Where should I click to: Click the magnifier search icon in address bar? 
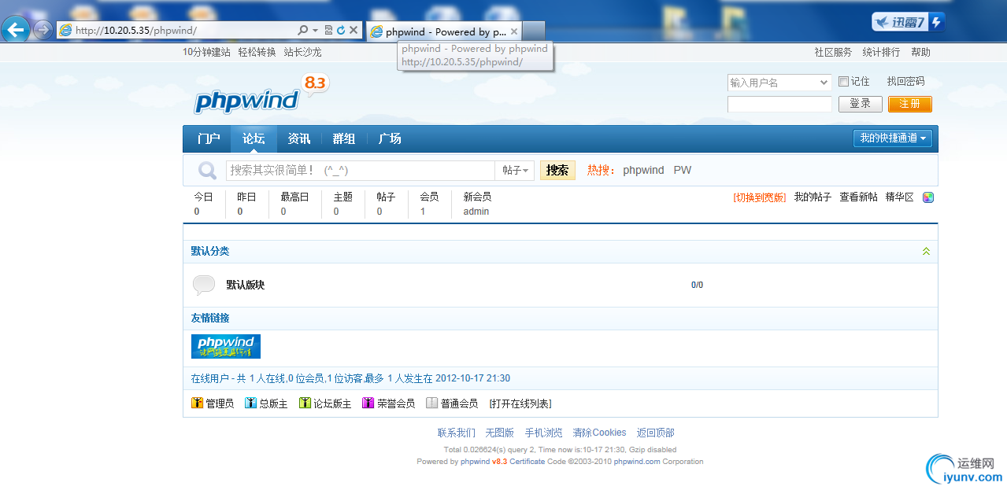pos(303,31)
